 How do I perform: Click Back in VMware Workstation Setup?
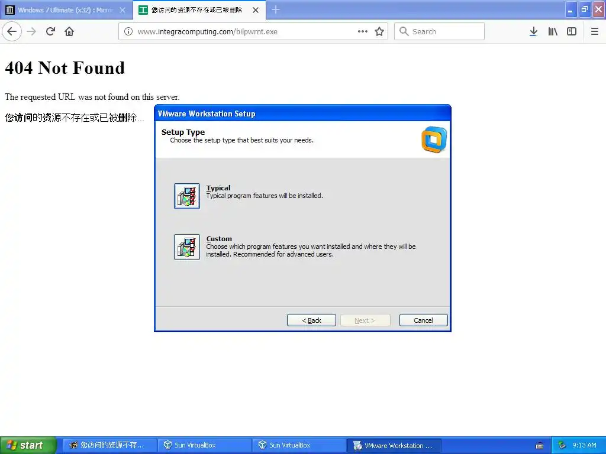[x=311, y=320]
